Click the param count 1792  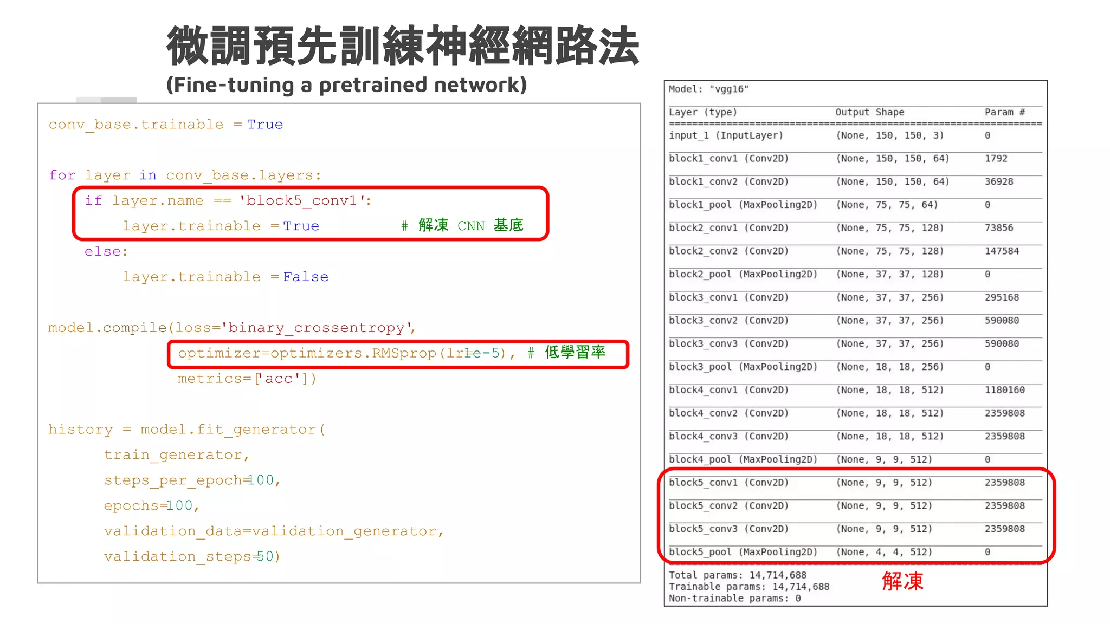(x=996, y=159)
